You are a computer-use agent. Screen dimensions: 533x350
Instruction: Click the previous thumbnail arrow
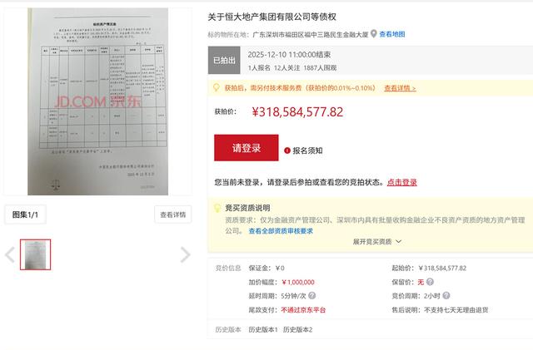click(10, 254)
